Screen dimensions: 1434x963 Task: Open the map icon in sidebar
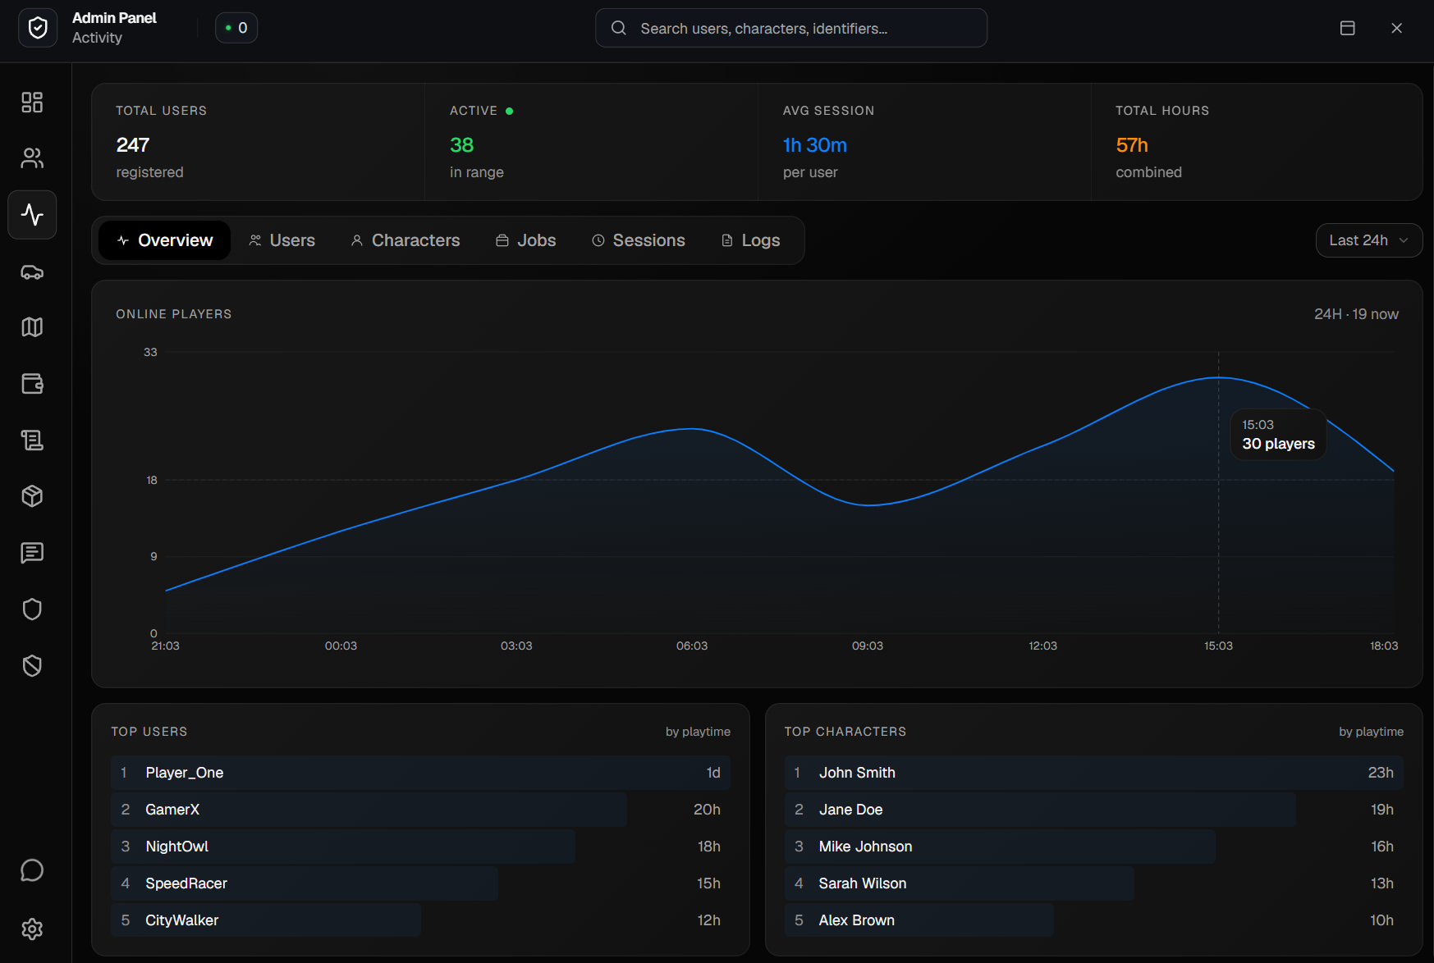[x=32, y=327]
